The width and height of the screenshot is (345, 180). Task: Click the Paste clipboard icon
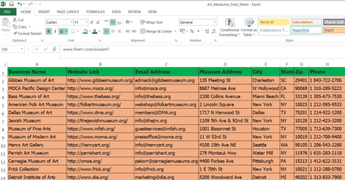(x=5, y=23)
